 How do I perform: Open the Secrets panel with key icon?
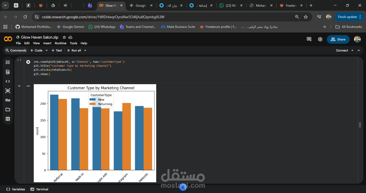tap(8, 100)
